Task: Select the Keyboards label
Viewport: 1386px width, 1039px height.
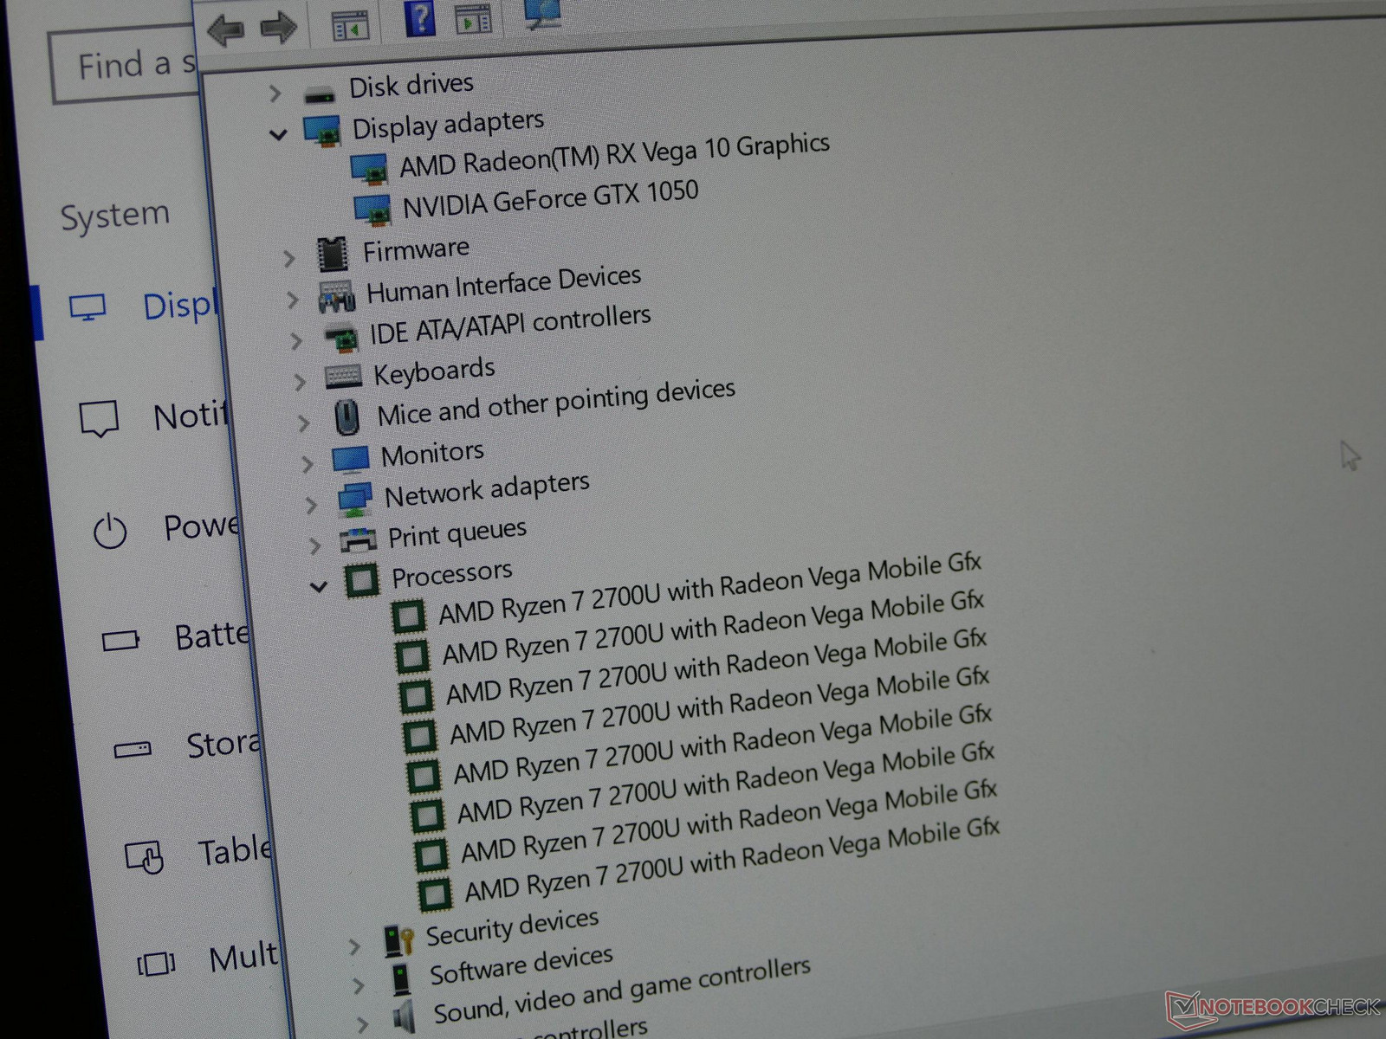Action: (434, 372)
